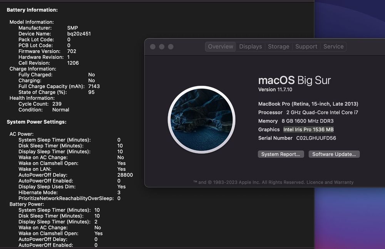Click the Condition value Normal
This screenshot has height=249, width=385.
[61, 109]
